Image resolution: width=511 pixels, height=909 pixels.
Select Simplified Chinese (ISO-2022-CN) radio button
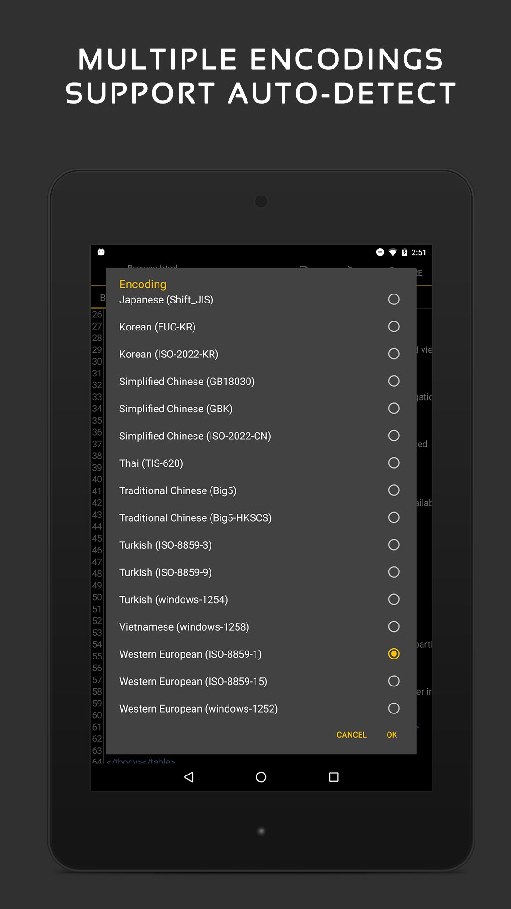[x=394, y=436]
